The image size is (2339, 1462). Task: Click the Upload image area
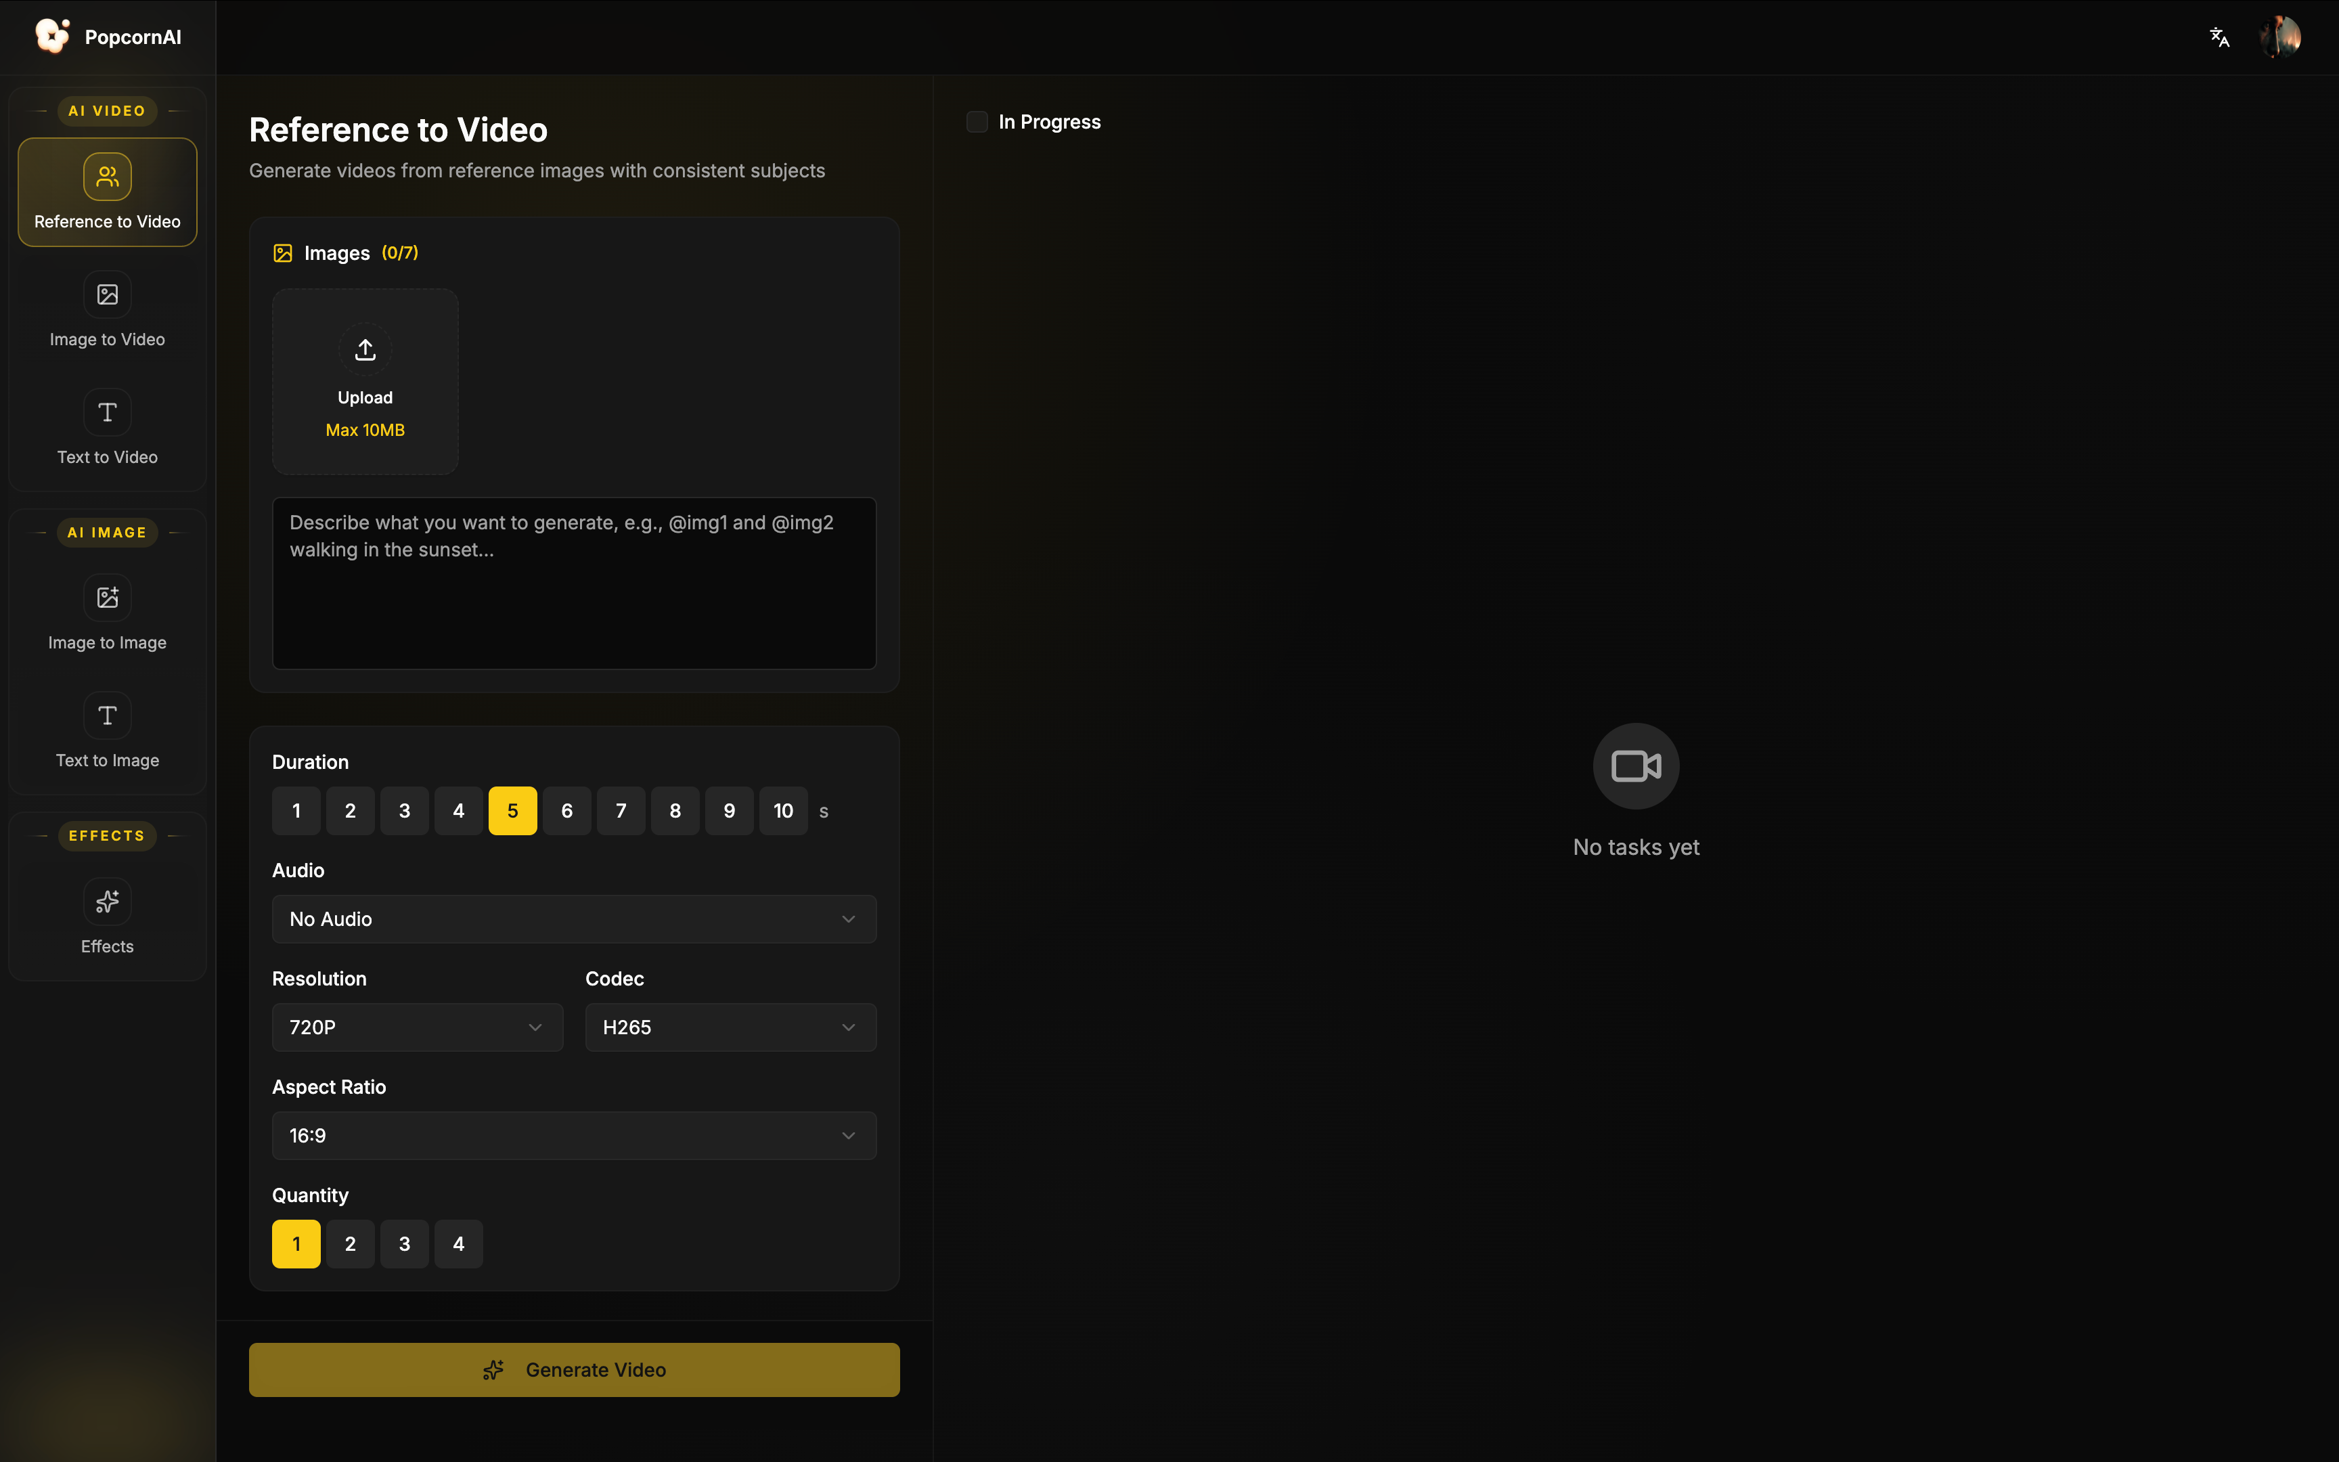(x=364, y=381)
